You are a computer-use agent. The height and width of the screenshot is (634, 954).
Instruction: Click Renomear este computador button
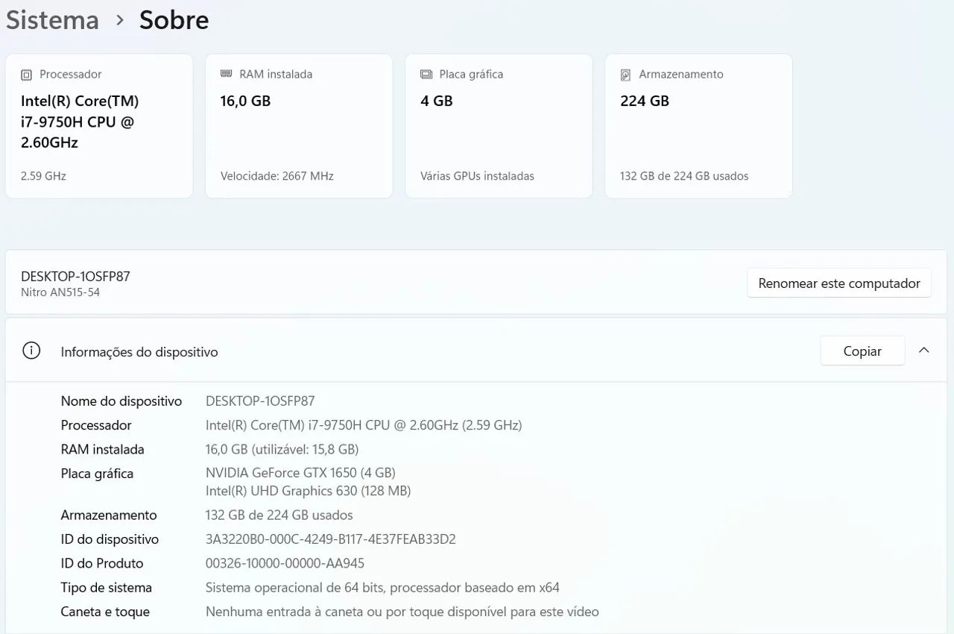pos(839,283)
